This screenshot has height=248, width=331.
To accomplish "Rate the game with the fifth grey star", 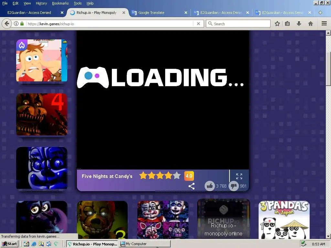I will coord(177,175).
